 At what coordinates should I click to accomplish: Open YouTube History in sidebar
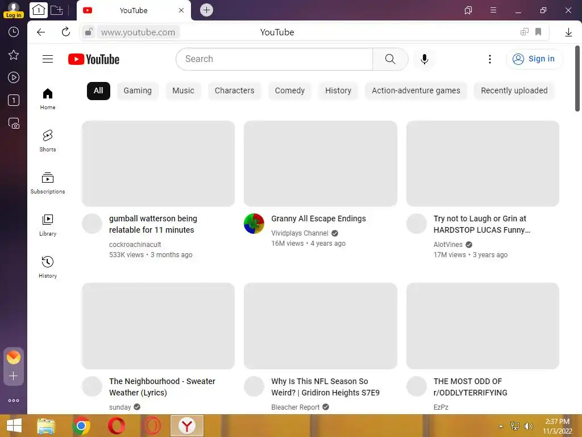pyautogui.click(x=48, y=267)
